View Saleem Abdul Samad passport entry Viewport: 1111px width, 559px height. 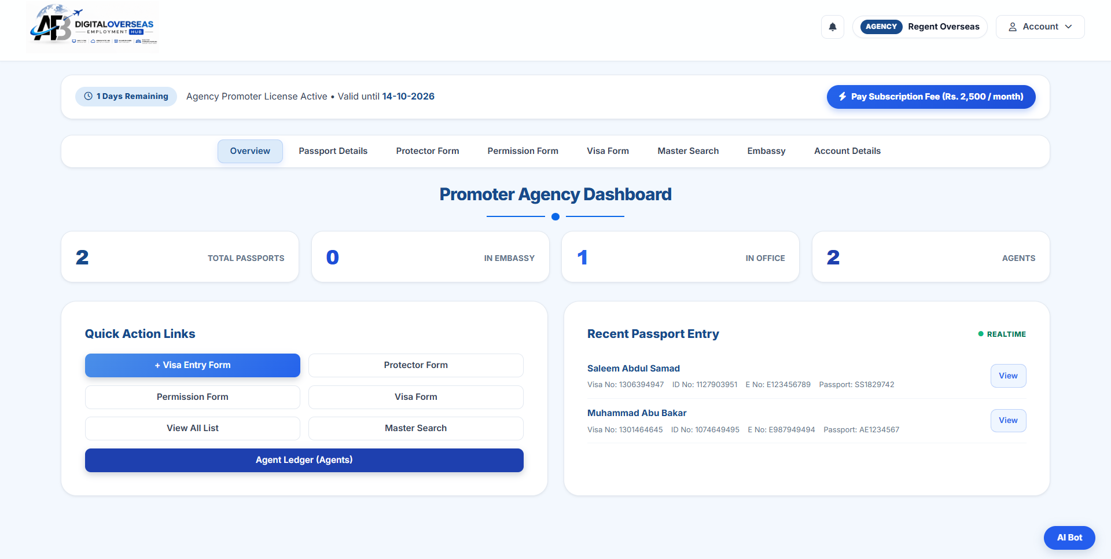1008,376
